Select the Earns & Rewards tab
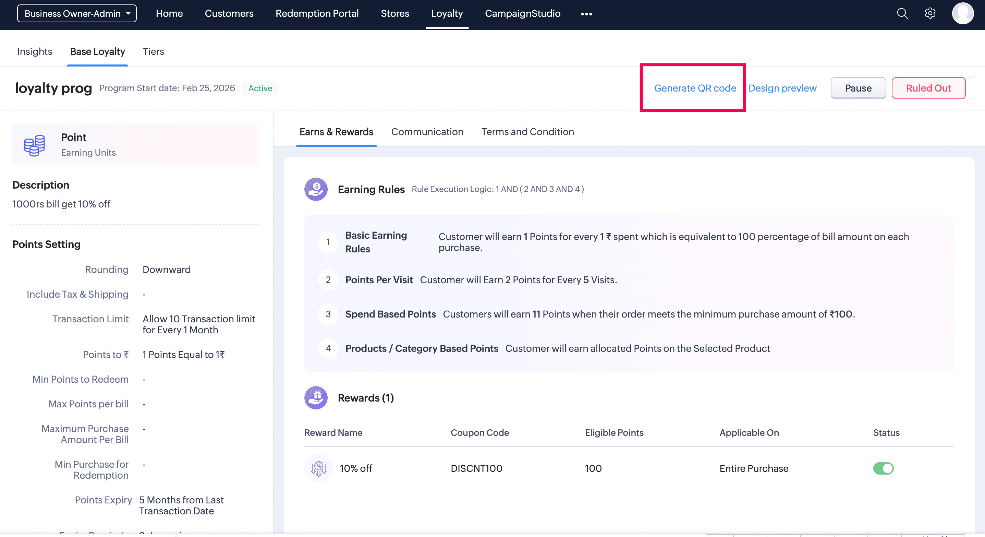985x537 pixels. [336, 132]
